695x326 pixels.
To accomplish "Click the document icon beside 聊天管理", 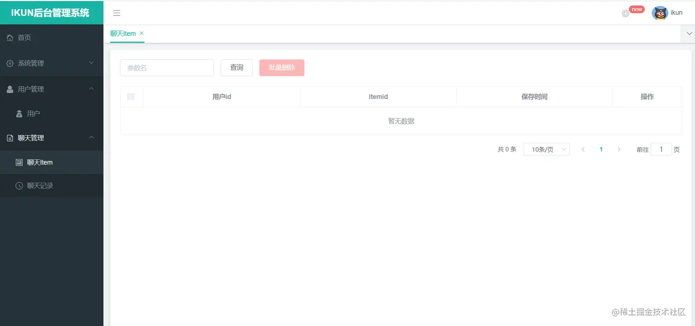I will [10, 138].
